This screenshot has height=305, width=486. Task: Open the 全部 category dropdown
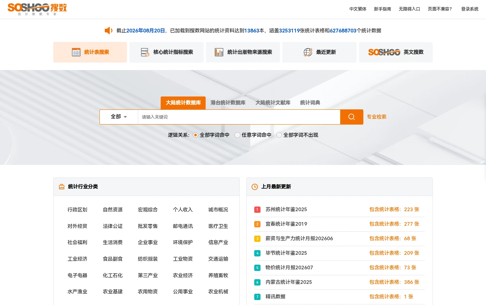[119, 117]
